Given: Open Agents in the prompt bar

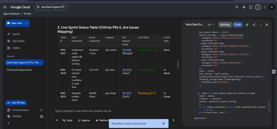Looking at the screenshot, I should (84, 120).
